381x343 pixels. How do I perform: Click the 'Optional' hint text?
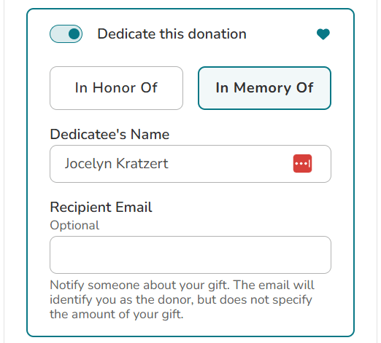click(x=74, y=225)
